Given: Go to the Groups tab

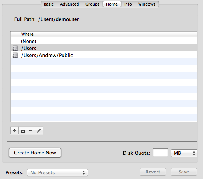Looking at the screenshot, I should pos(92,4).
